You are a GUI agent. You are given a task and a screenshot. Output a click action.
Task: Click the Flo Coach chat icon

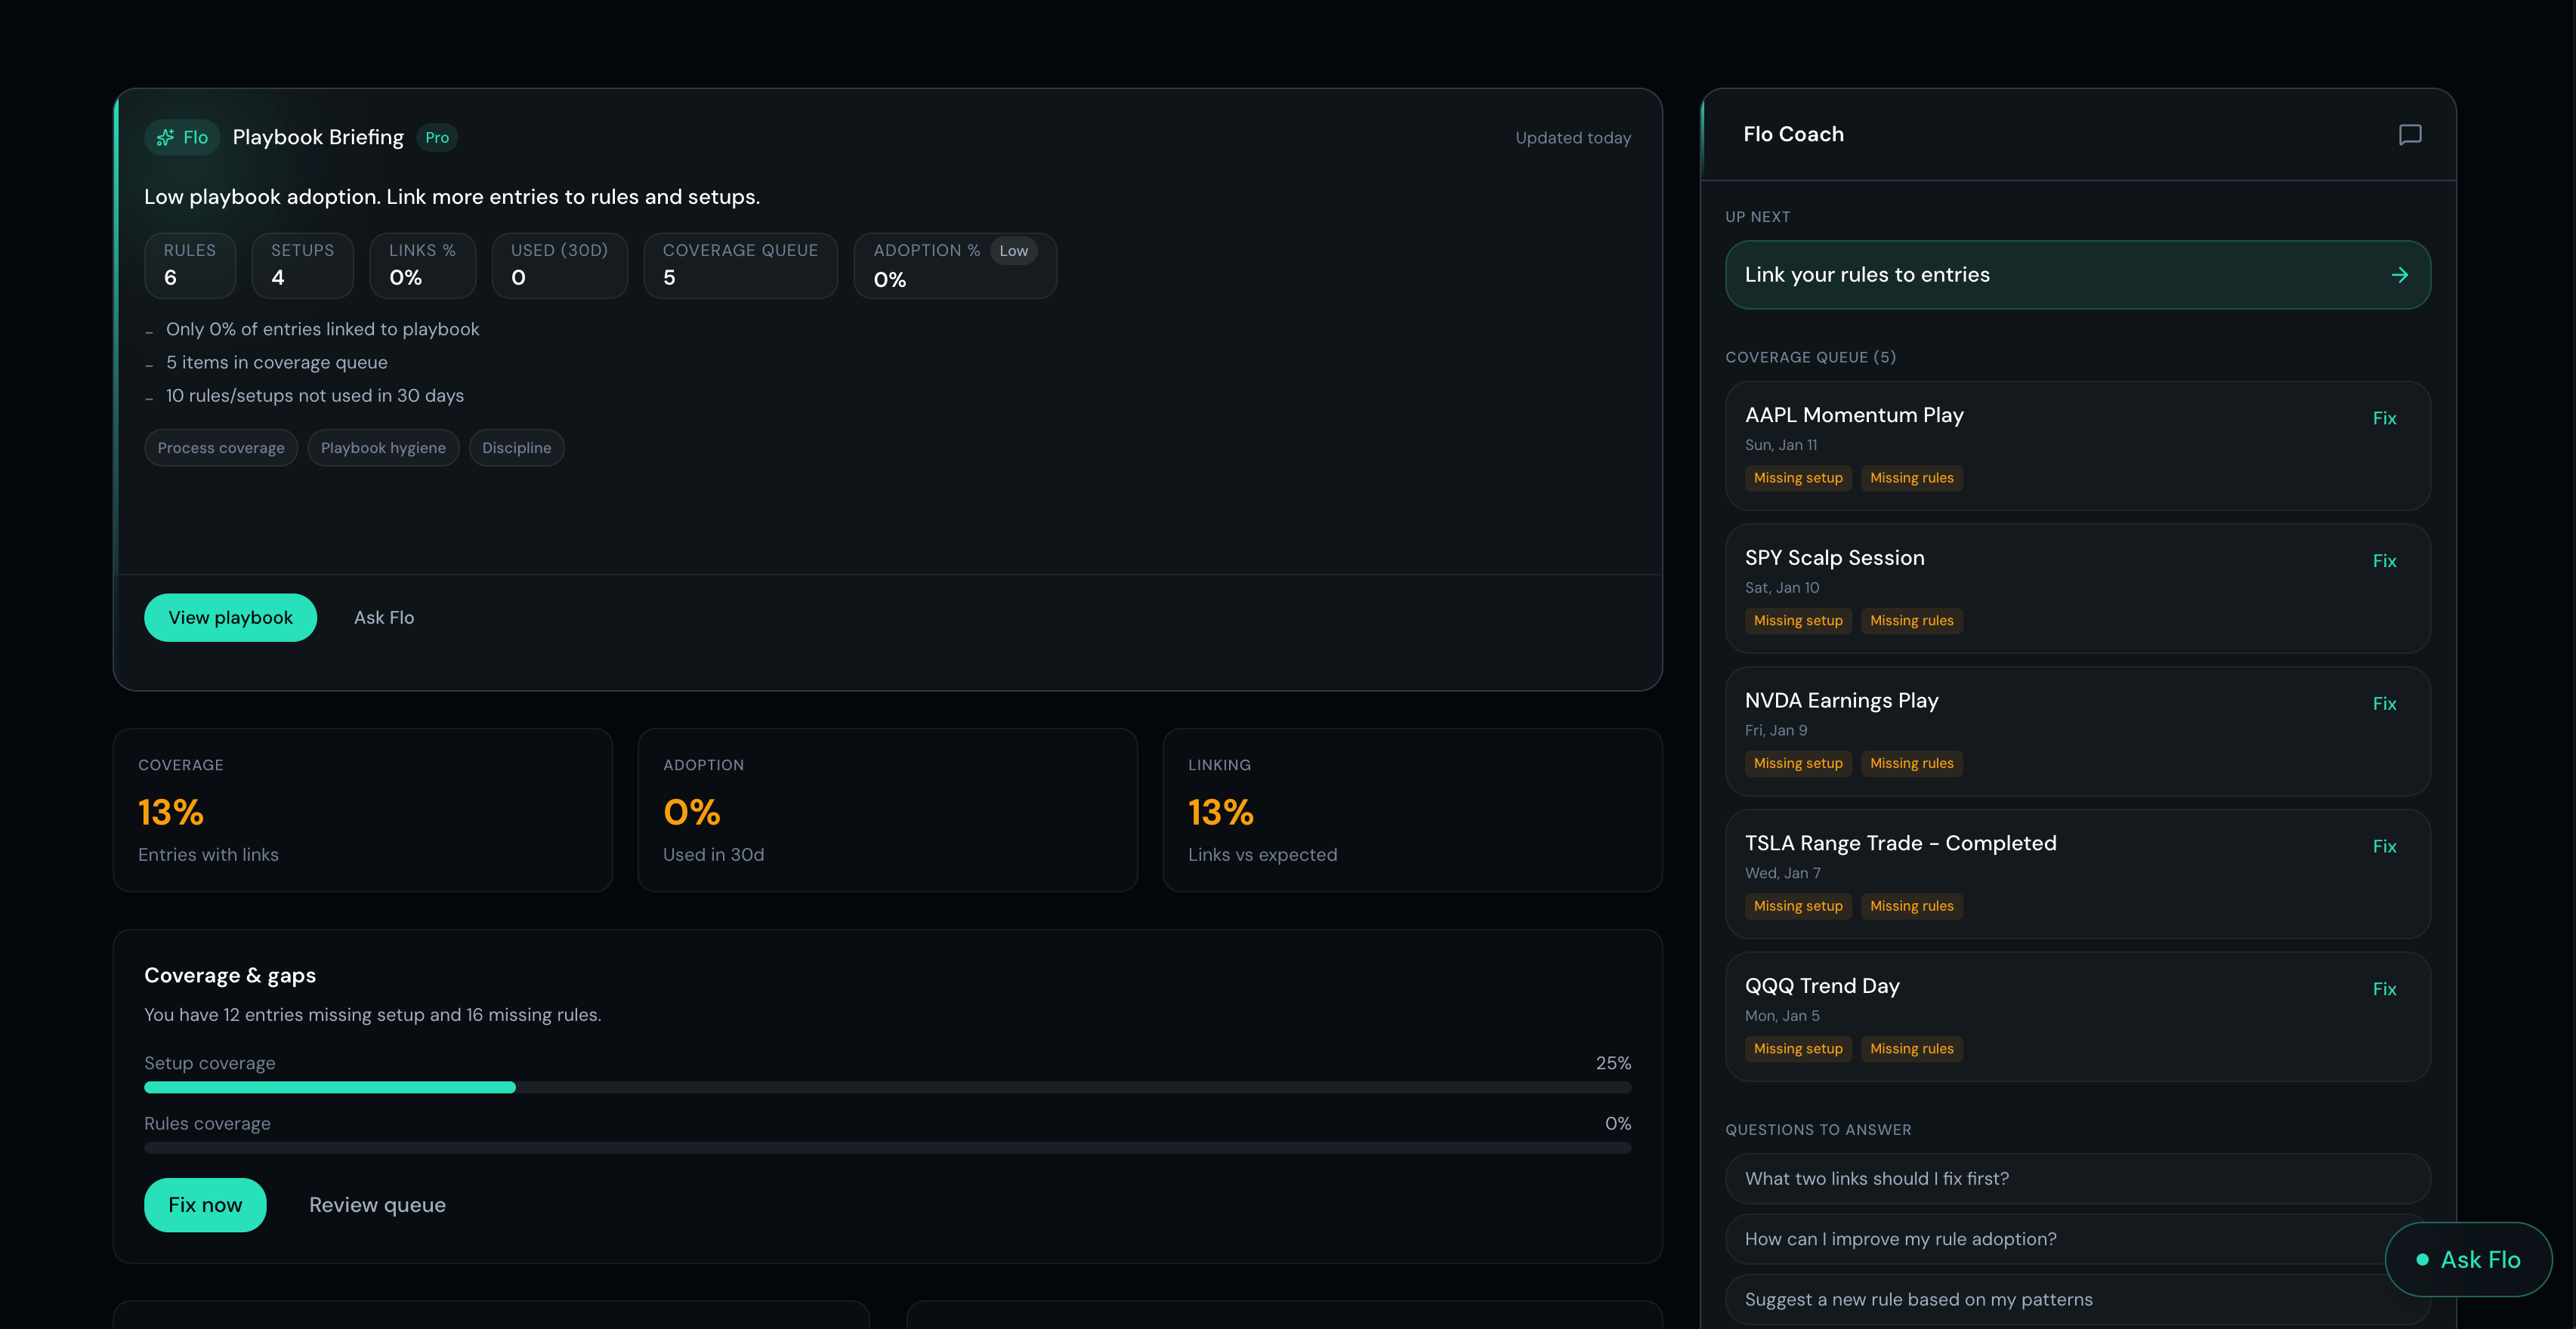coord(2409,135)
